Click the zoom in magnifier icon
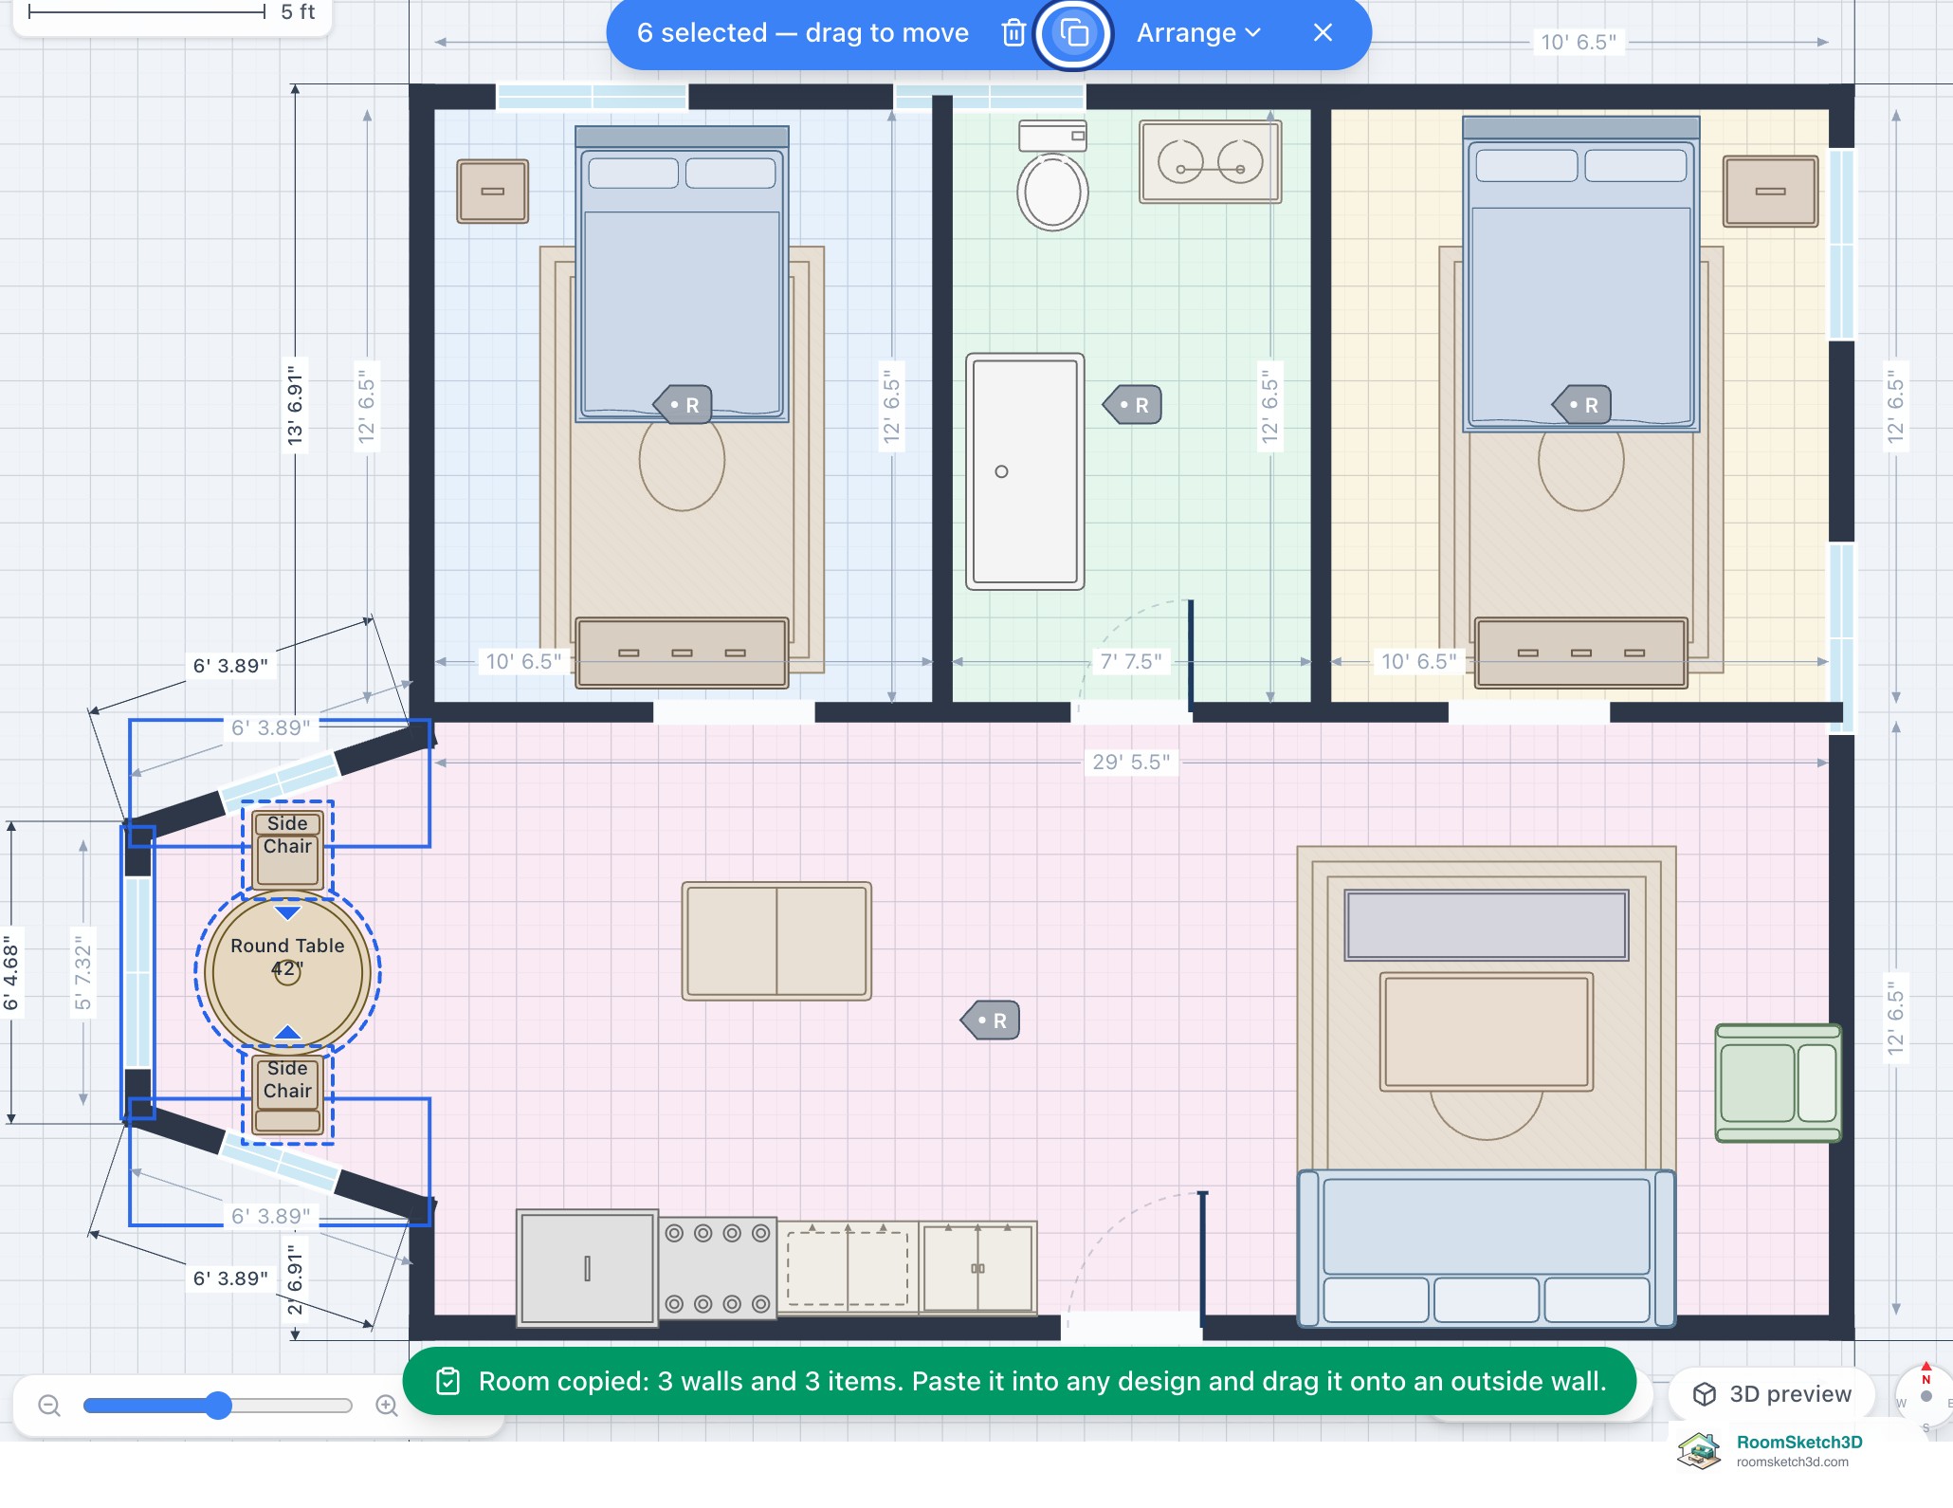 tap(387, 1405)
